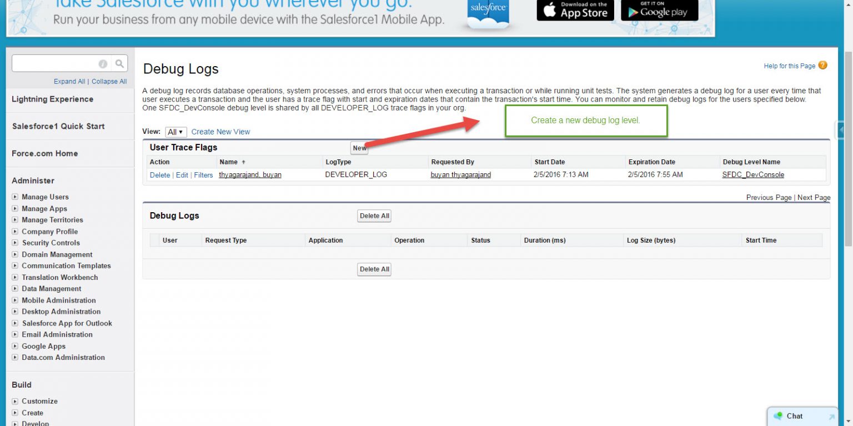853x426 pixels.
Task: Open the help question mark icon
Action: (822, 66)
